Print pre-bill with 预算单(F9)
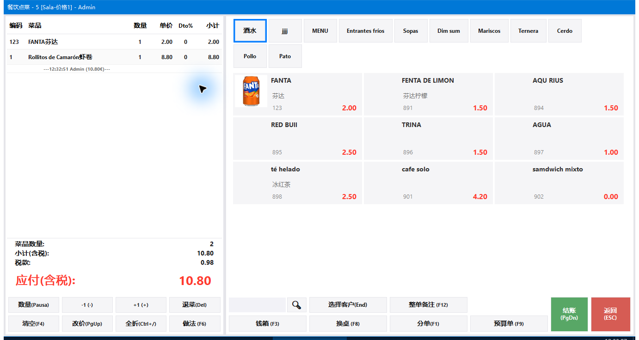Screen dimensions: 639x340 tap(509, 324)
